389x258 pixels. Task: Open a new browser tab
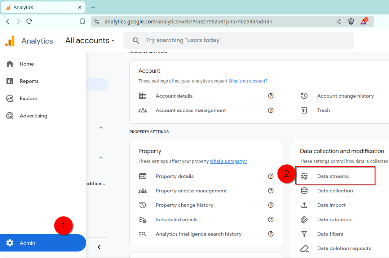click(x=93, y=7)
